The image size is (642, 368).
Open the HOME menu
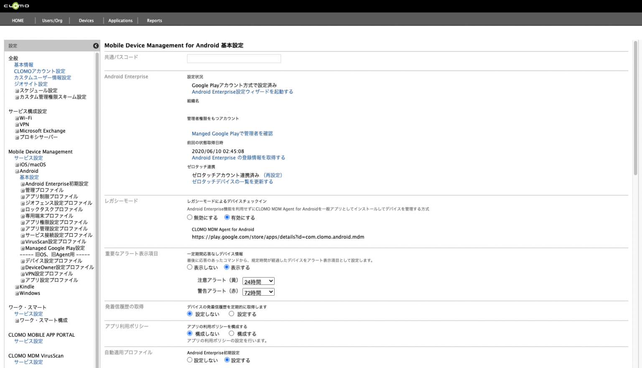(x=18, y=20)
